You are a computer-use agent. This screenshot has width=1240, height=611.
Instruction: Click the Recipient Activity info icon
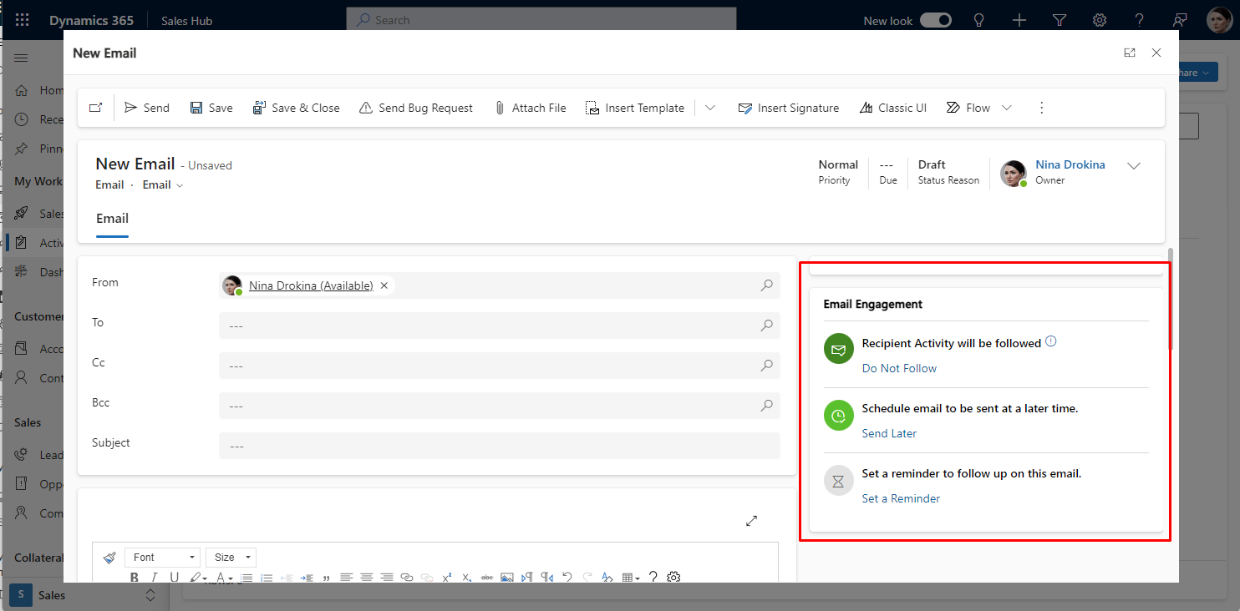click(1051, 341)
